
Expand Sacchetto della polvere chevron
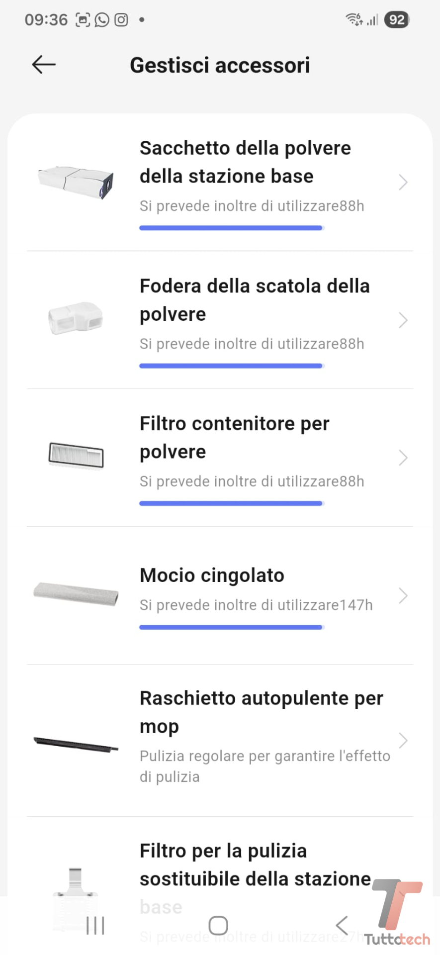403,183
